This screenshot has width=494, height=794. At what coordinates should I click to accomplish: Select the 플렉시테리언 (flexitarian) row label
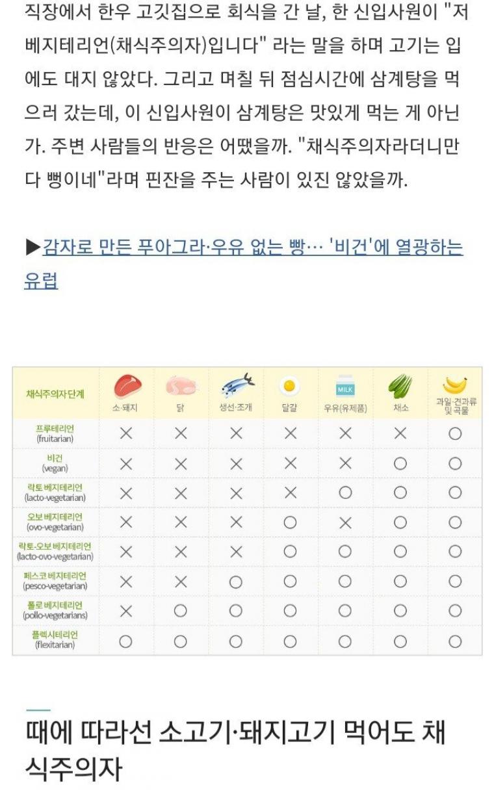click(55, 639)
